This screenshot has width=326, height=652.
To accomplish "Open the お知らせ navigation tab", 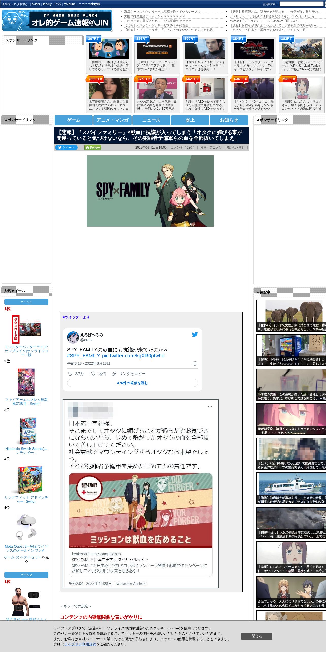I will click(229, 120).
